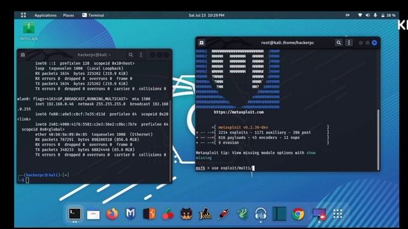This screenshot has height=229, width=408.
Task: Open search in the hackerpc@kali terminal
Action: (x=131, y=55)
